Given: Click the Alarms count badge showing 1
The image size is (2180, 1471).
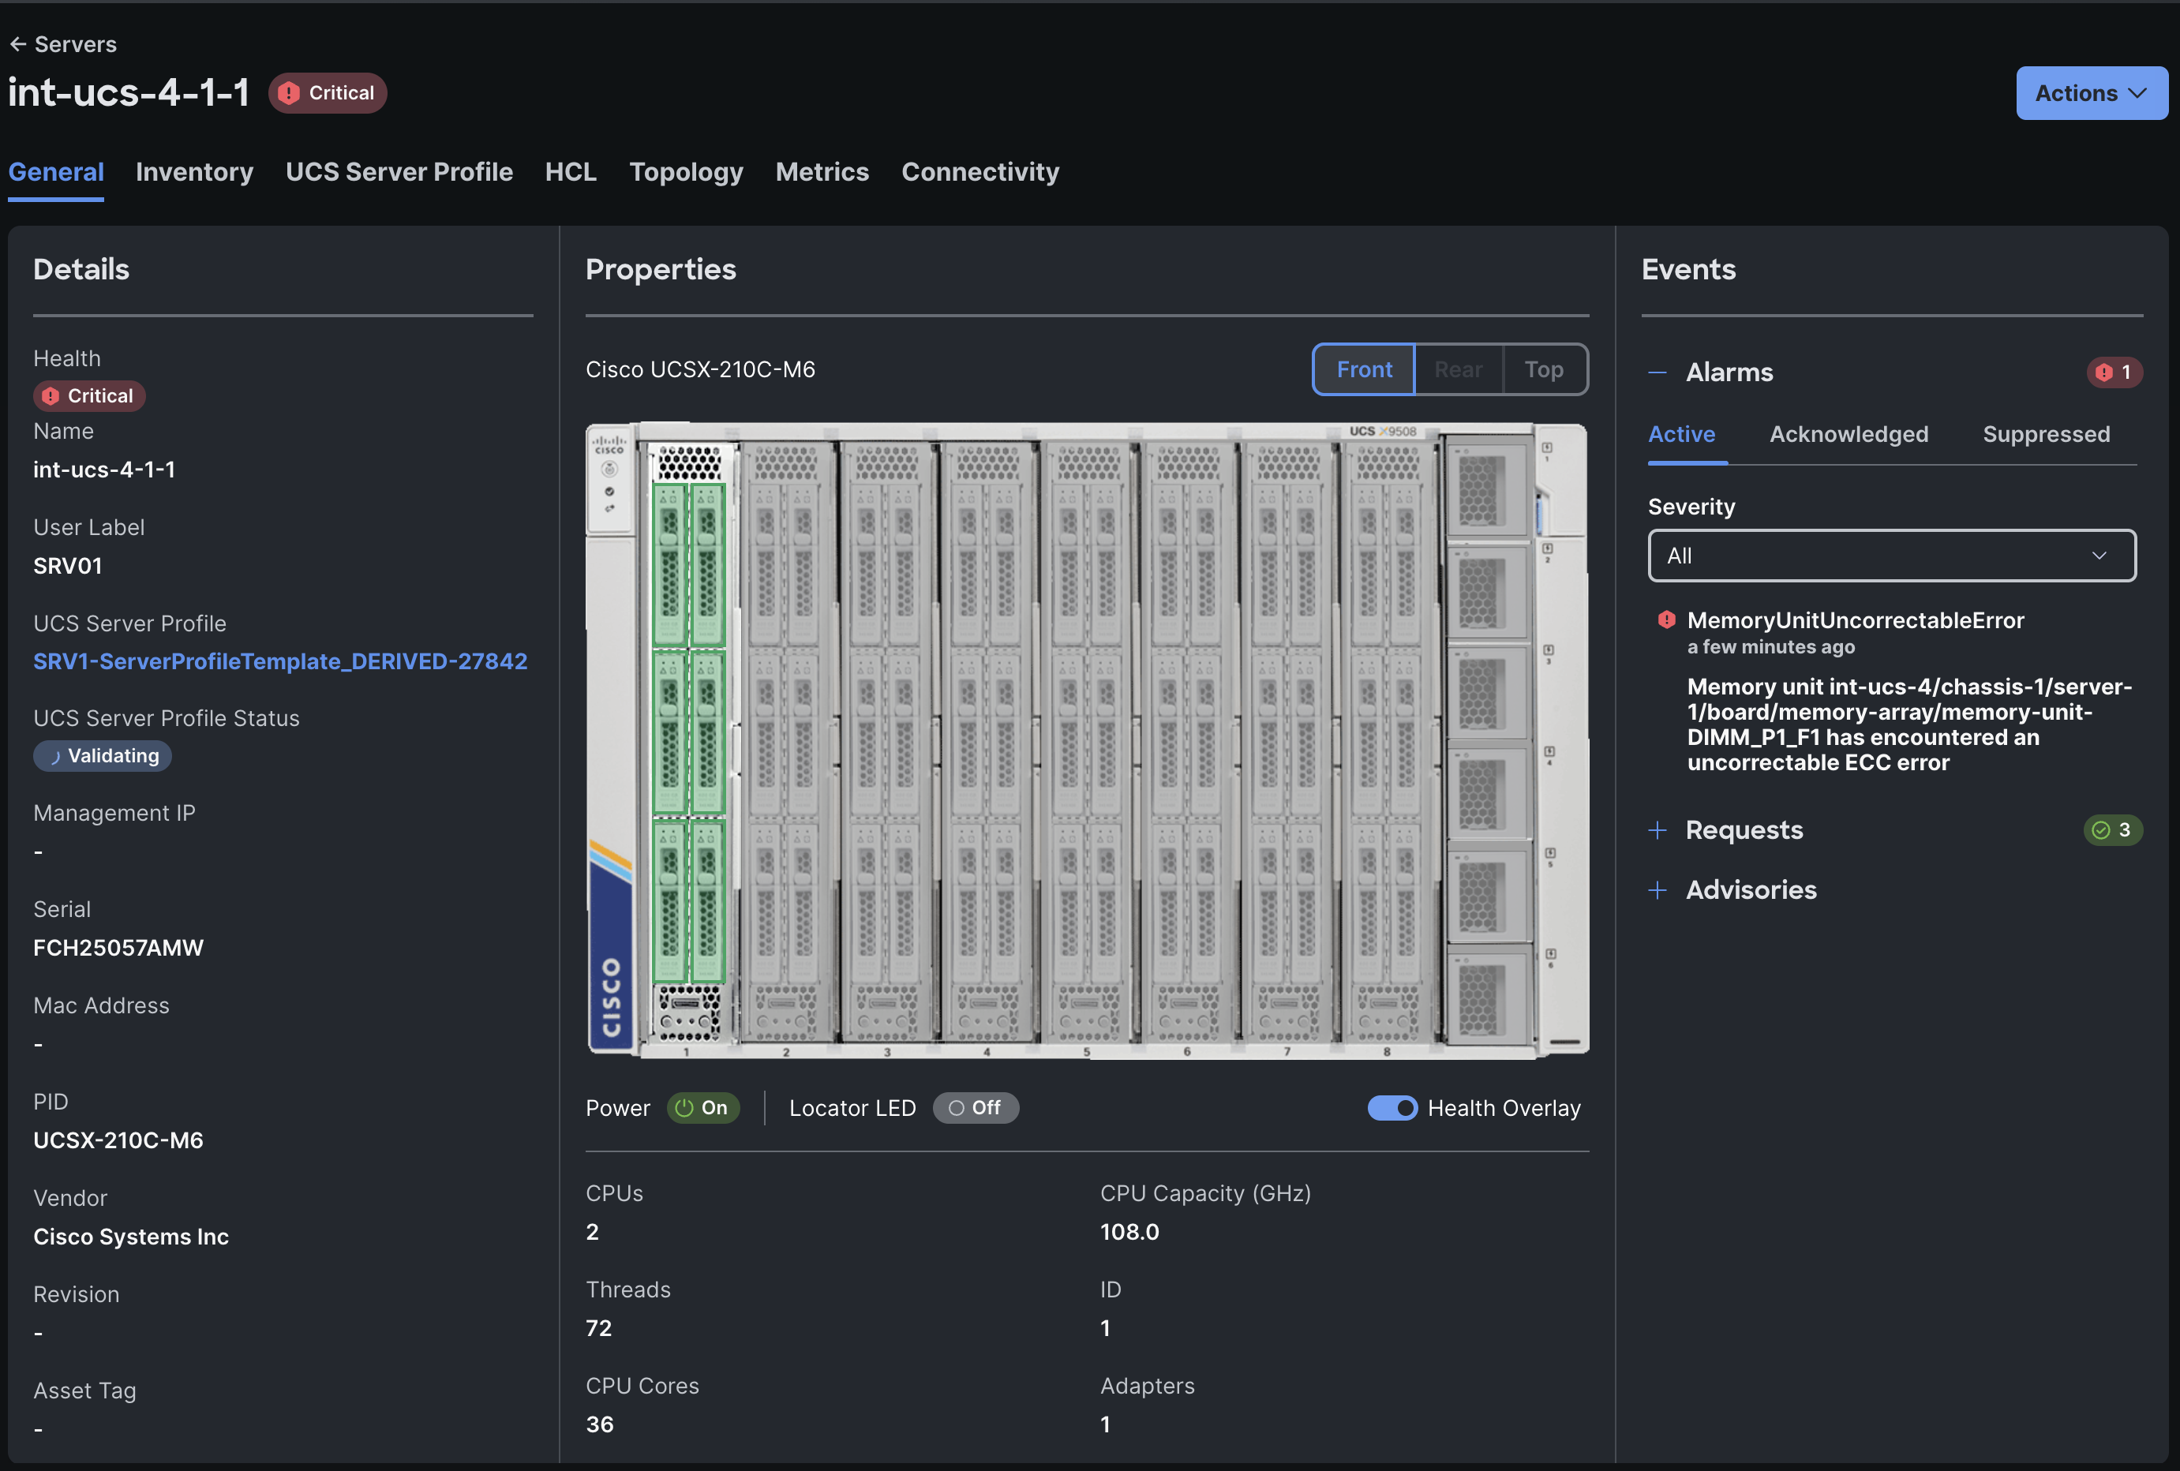Looking at the screenshot, I should tap(2114, 372).
